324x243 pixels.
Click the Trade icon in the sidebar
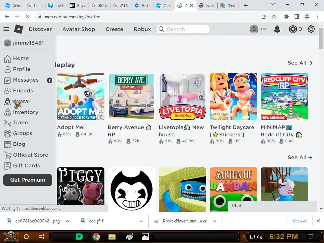[8, 123]
